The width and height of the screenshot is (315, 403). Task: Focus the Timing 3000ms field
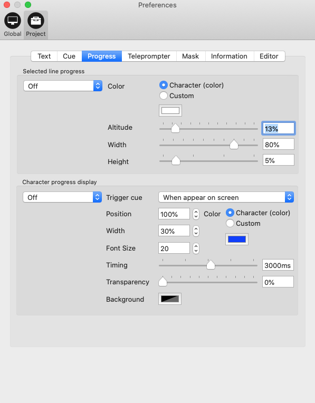point(278,265)
